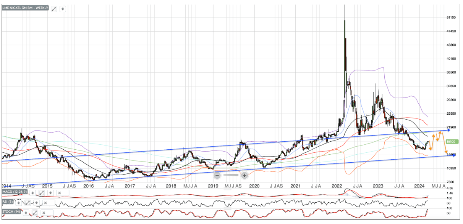The width and height of the screenshot is (463, 224).
Task: Click the 47450 price axis label
Action: [x=451, y=31]
